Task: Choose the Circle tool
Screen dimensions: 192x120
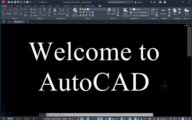Action: click(x=15, y=11)
